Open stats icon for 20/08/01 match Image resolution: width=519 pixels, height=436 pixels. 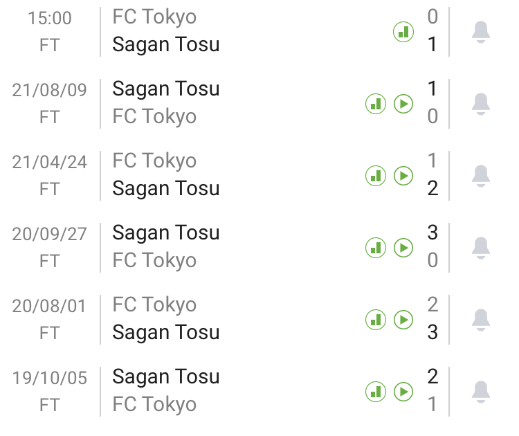pyautogui.click(x=376, y=320)
